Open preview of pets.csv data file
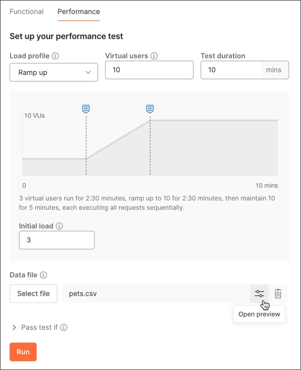The width and height of the screenshot is (301, 370). [259, 294]
